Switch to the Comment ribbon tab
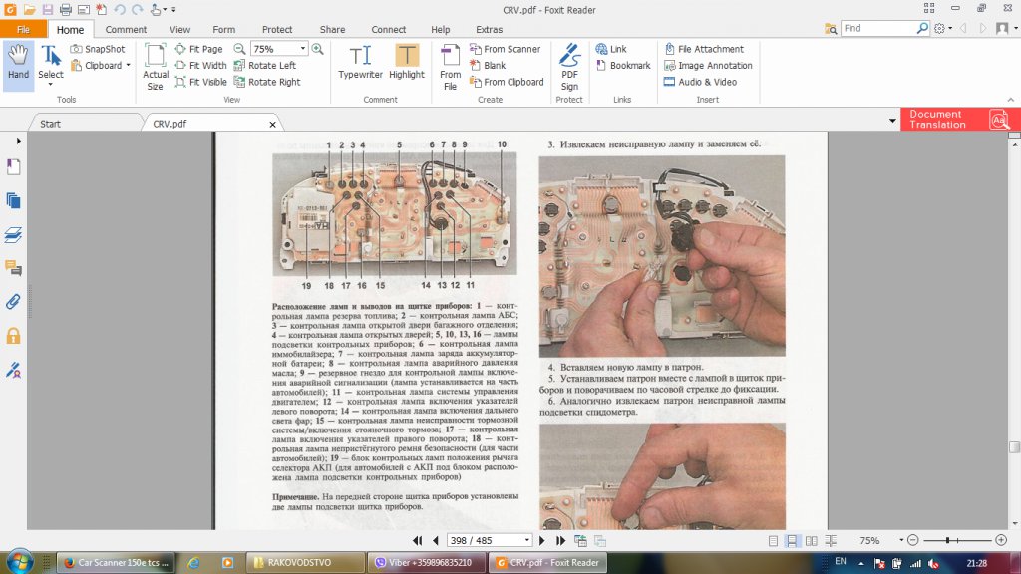The image size is (1021, 574). (126, 30)
